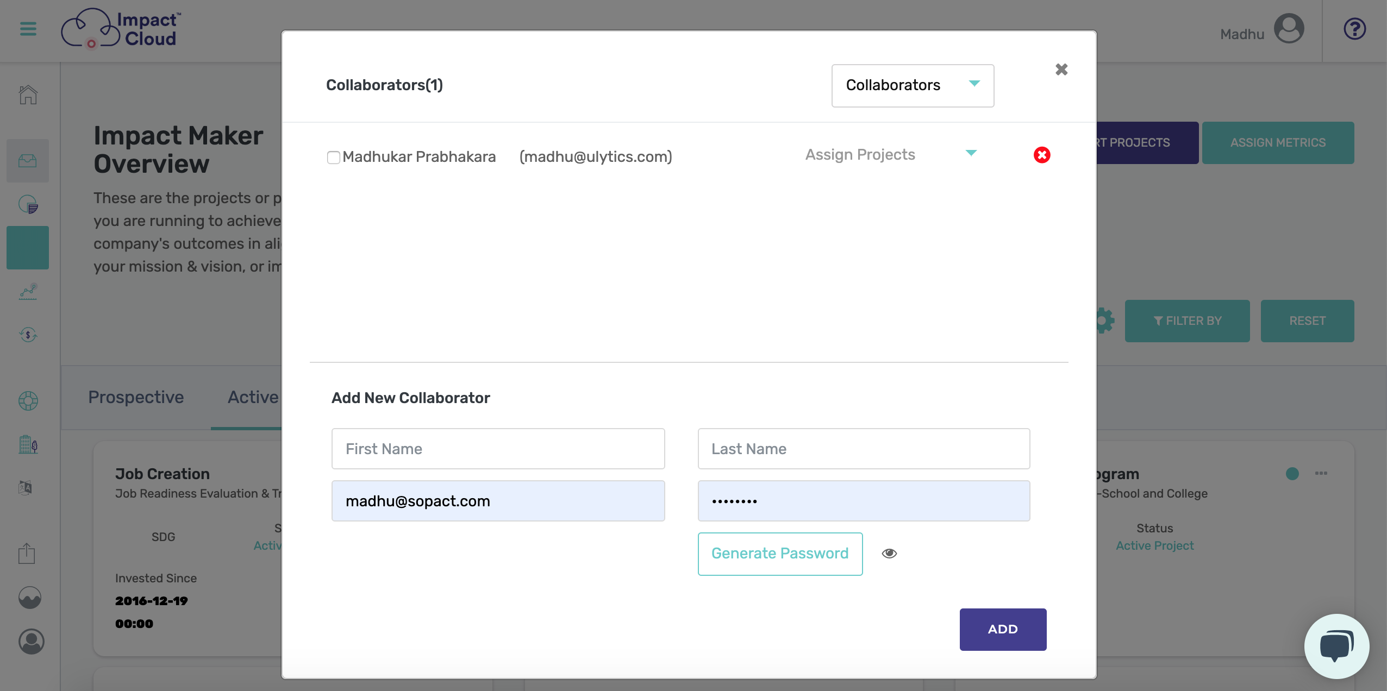This screenshot has height=691, width=1387.
Task: Click the share upload sidebar icon
Action: click(27, 554)
